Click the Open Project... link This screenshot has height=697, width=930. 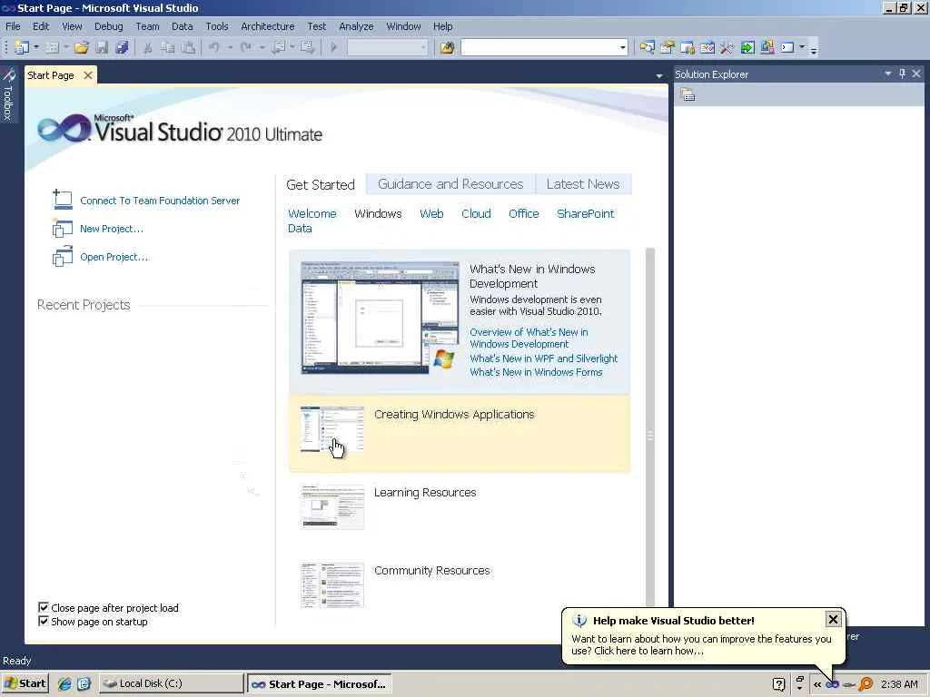pyautogui.click(x=114, y=257)
